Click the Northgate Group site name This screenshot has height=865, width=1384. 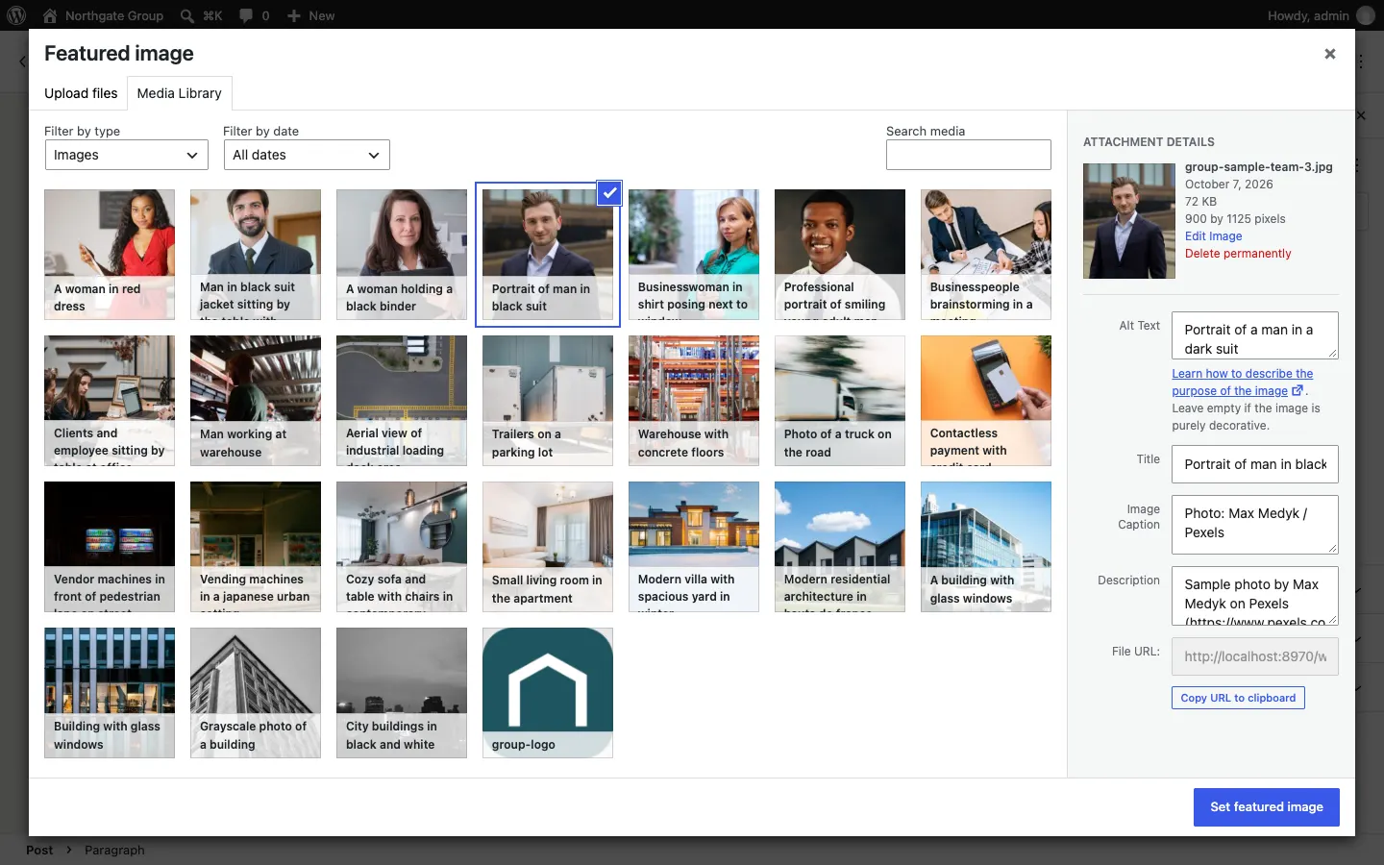coord(114,15)
